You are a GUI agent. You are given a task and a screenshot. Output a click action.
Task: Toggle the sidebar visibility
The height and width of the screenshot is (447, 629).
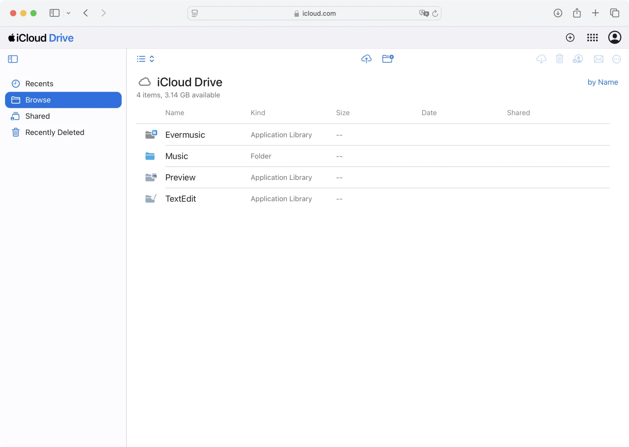13,59
